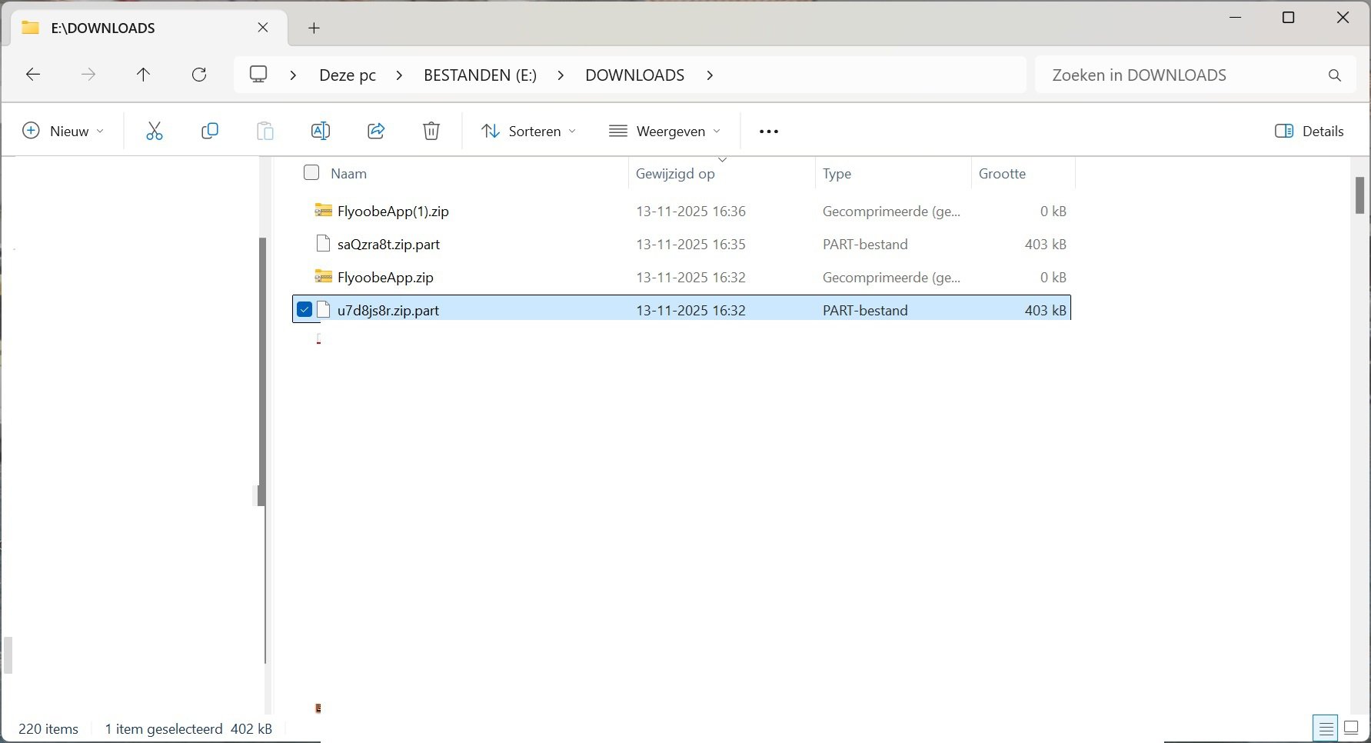1371x743 pixels.
Task: Click BESTANDEN (E:) in the breadcrumb
Action: (x=480, y=75)
